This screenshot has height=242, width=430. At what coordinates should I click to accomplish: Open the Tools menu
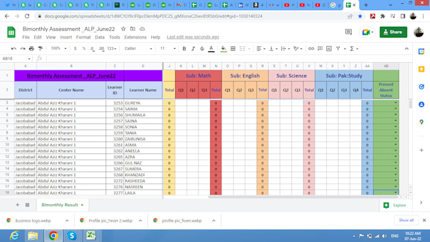click(114, 37)
